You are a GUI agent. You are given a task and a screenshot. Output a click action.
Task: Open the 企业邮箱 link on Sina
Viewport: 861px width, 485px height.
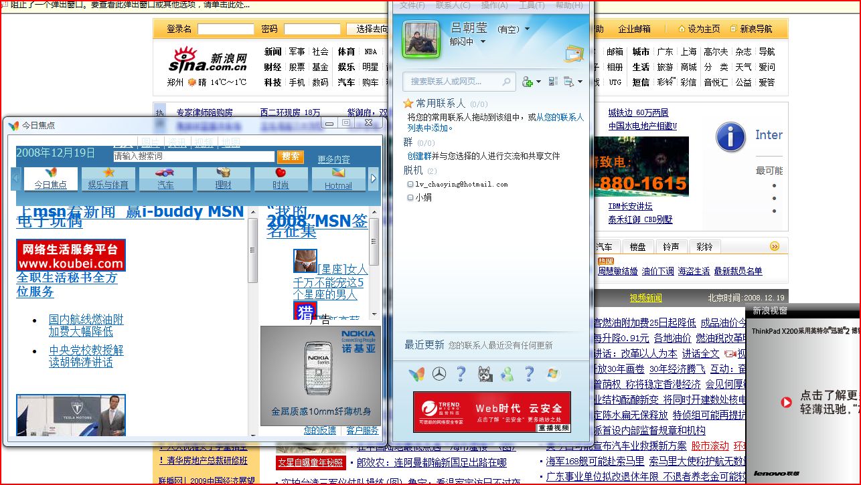pos(634,29)
